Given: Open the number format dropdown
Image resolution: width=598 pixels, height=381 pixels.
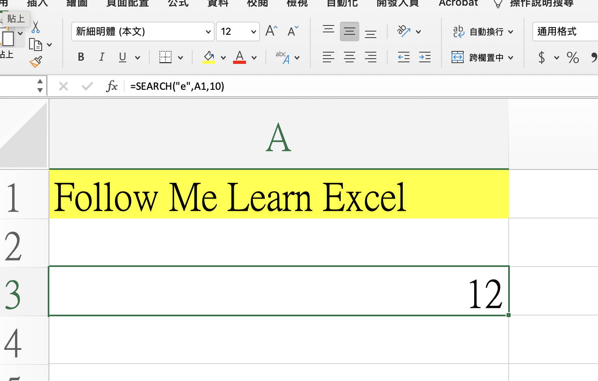Looking at the screenshot, I should tap(565, 32).
